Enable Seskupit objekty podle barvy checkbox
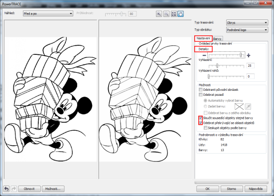 [206, 128]
